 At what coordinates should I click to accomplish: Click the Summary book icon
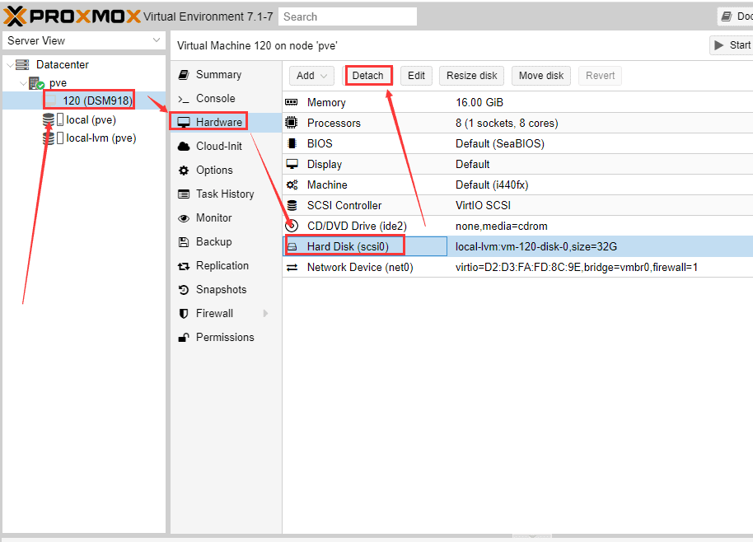184,74
